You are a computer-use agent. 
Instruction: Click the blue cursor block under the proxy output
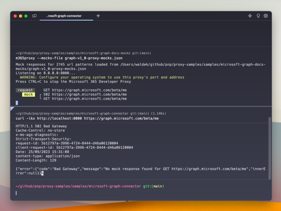point(16,102)
